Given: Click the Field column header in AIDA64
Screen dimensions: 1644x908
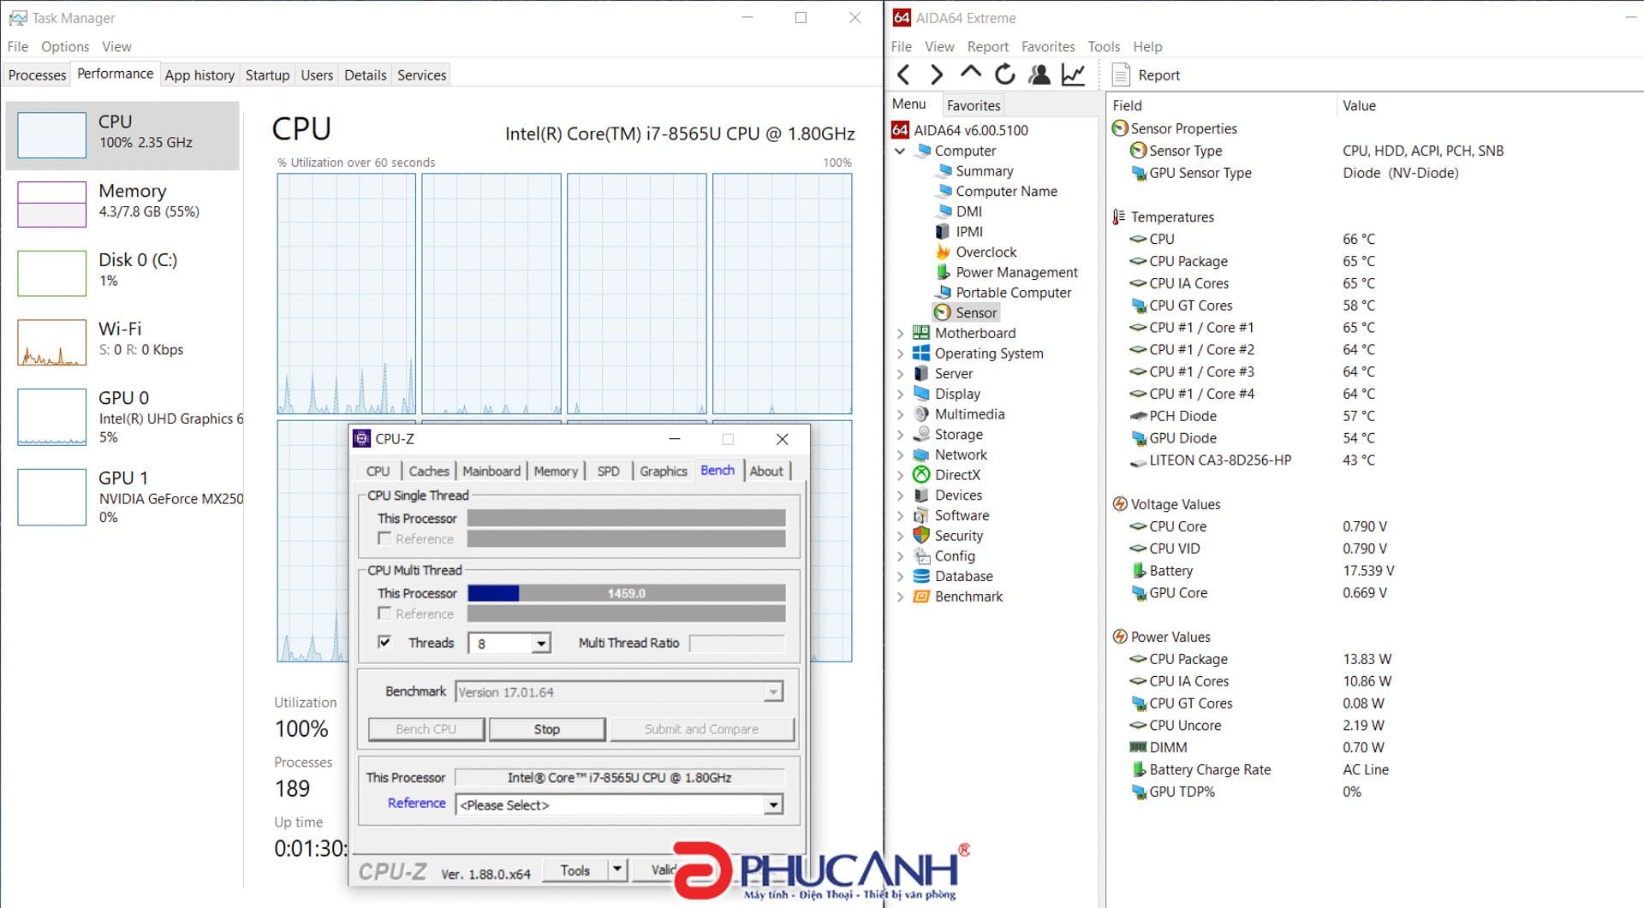Looking at the screenshot, I should (x=1128, y=105).
